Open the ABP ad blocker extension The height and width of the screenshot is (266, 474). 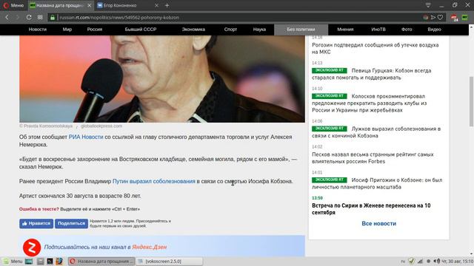(x=454, y=18)
